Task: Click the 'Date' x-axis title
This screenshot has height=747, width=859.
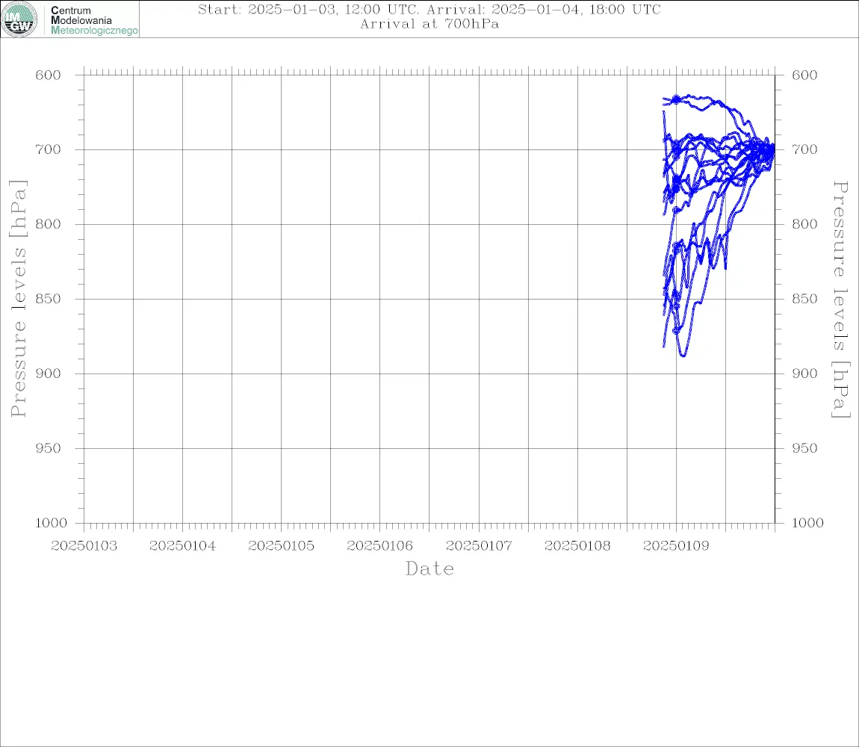Action: point(429,569)
